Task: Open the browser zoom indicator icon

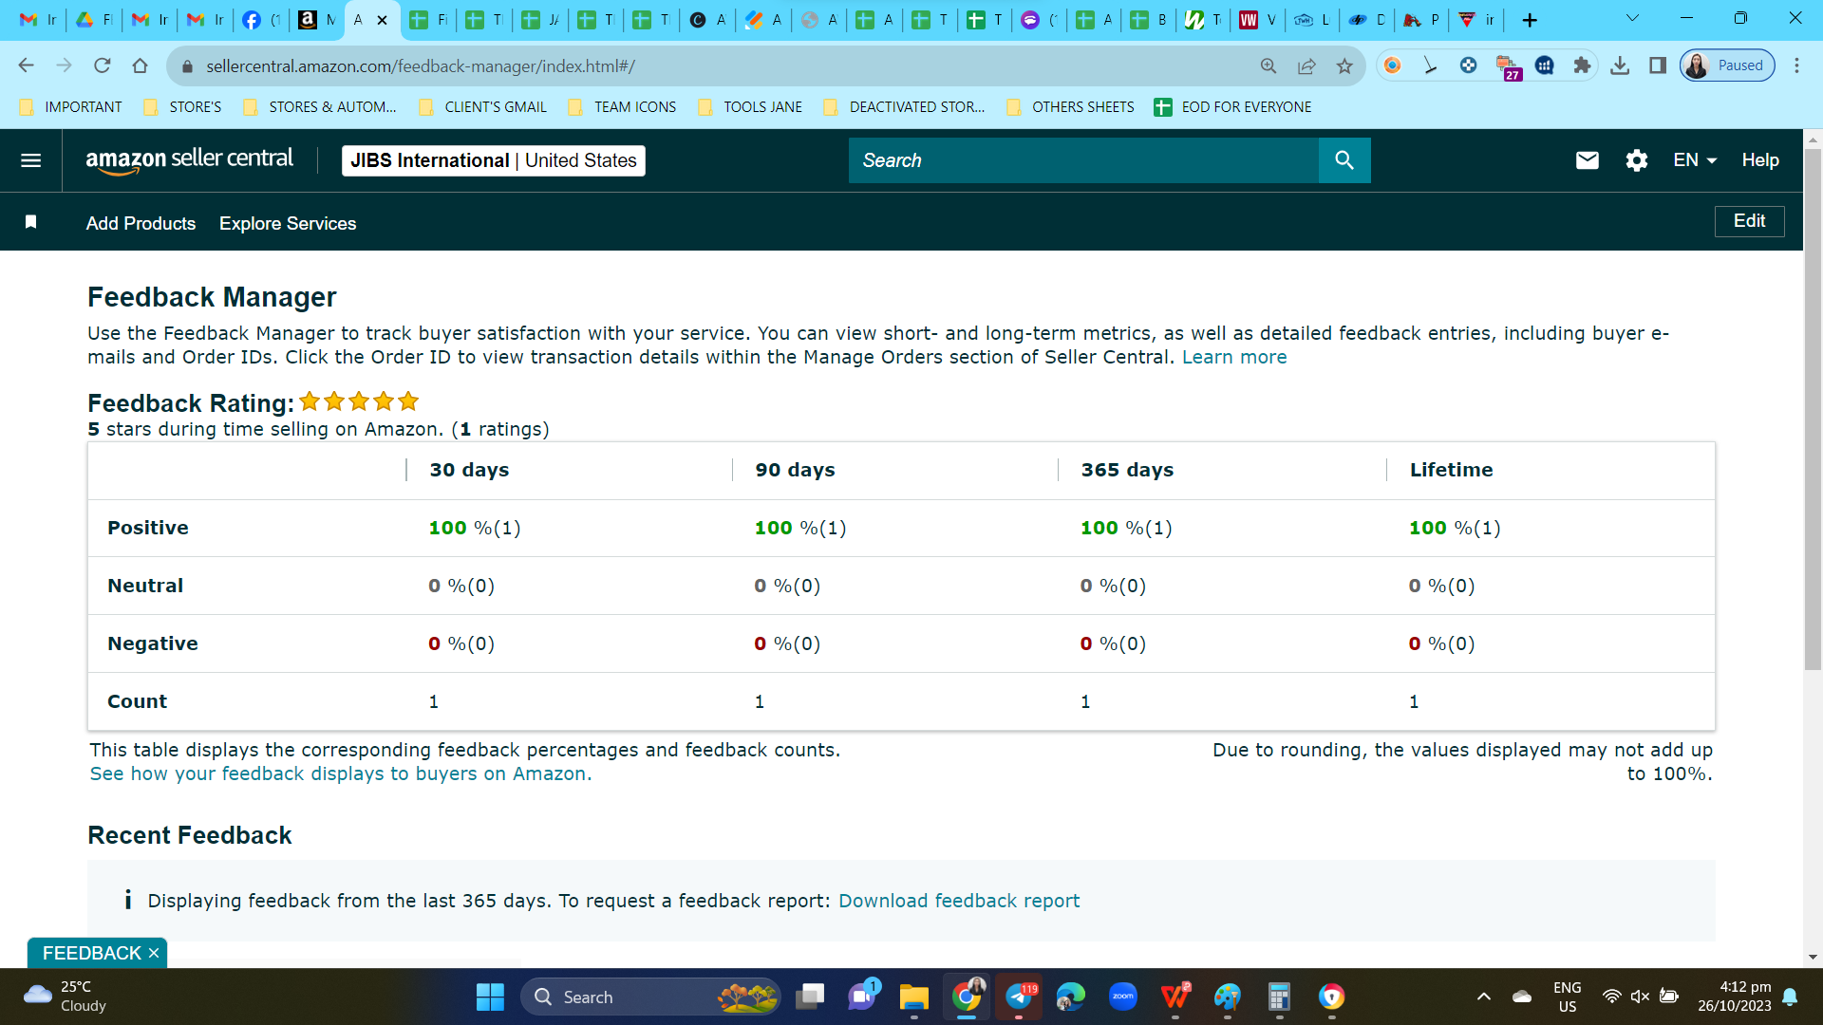Action: (1269, 65)
